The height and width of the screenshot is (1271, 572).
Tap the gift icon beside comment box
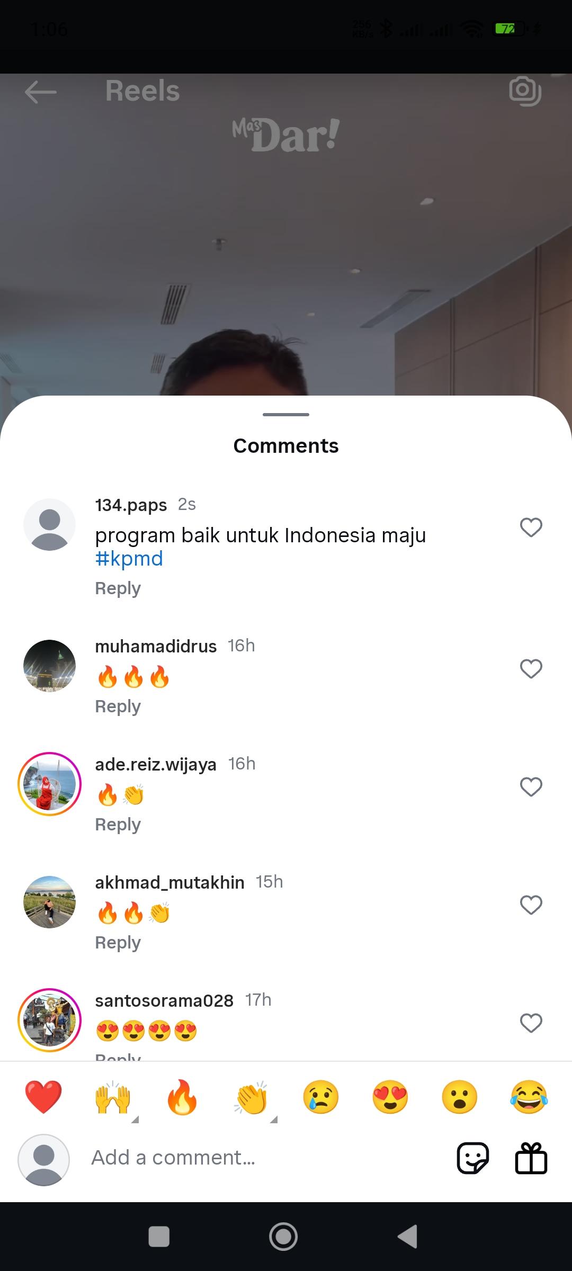[531, 1158]
